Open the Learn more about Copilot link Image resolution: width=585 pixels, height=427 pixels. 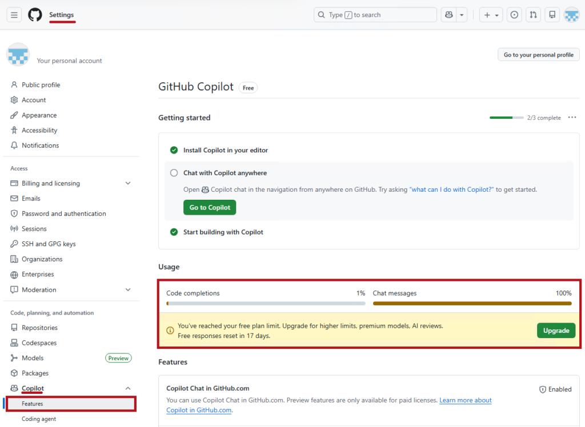pyautogui.click(x=465, y=400)
